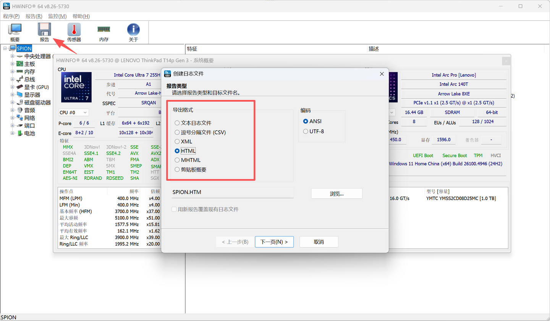Click the SPION.HTM filename field
Screen dimensions: 550x321
pos(232,192)
